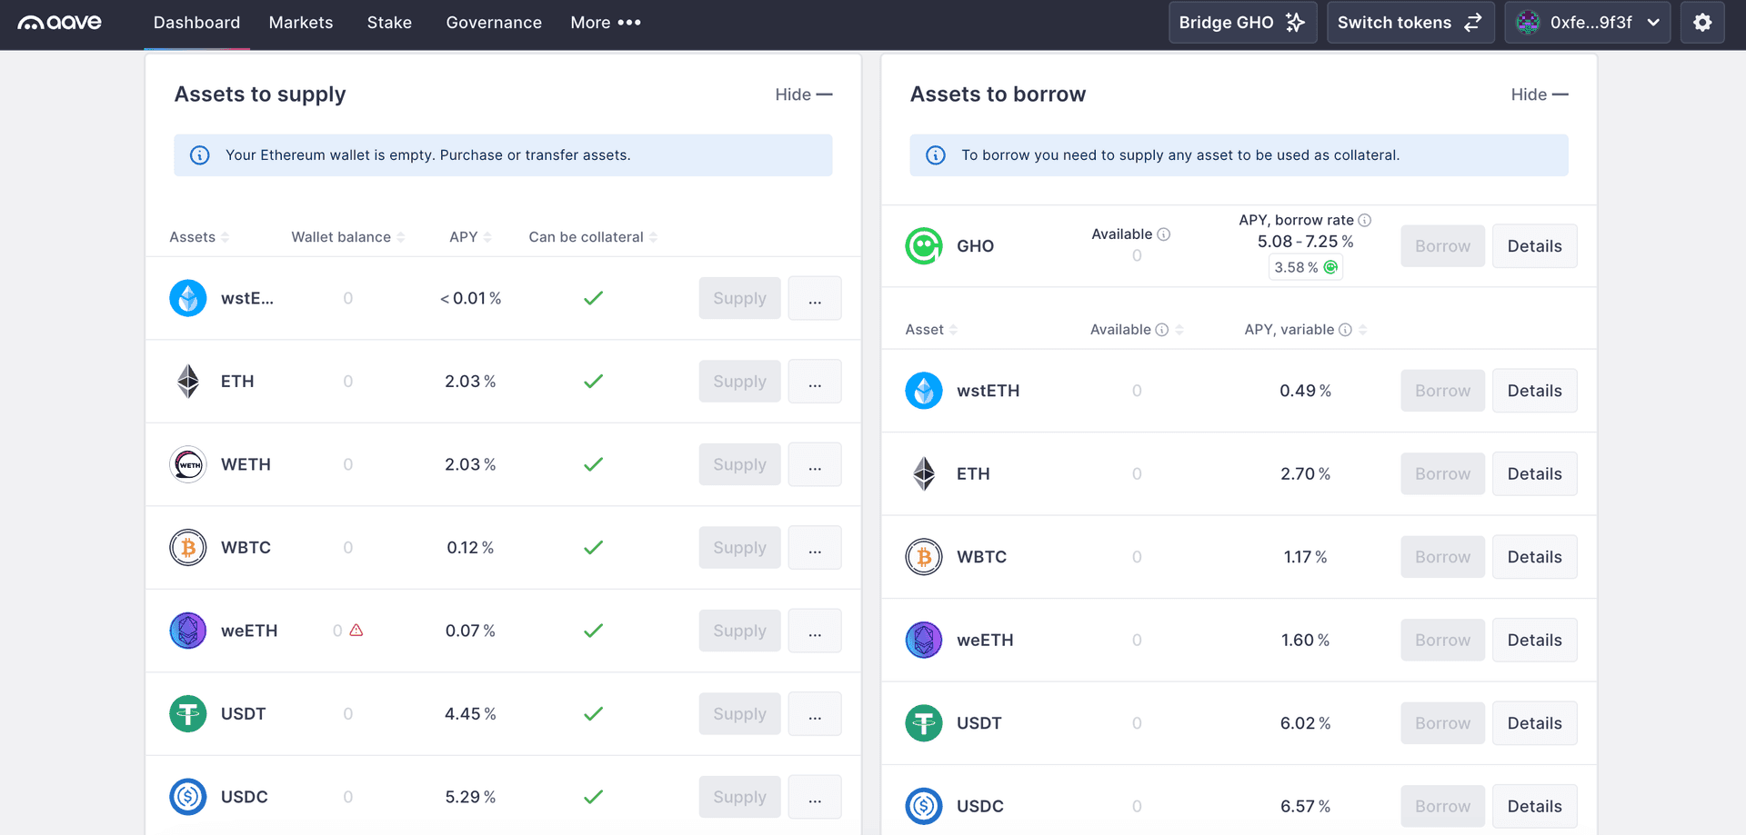View Details for borrowing USDC
This screenshot has width=1746, height=835.
pyautogui.click(x=1534, y=806)
